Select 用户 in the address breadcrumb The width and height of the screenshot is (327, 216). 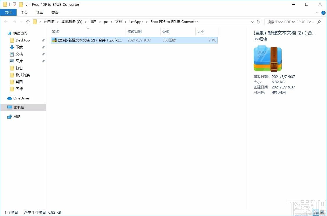pos(93,22)
